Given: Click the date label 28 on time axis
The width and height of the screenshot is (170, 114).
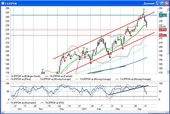Looking at the screenshot, I should pos(136,106).
